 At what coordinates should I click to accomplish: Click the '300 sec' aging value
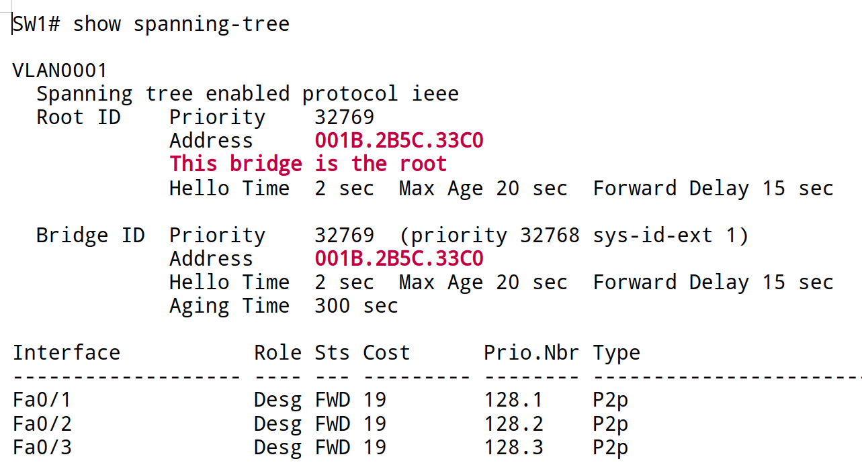point(356,306)
